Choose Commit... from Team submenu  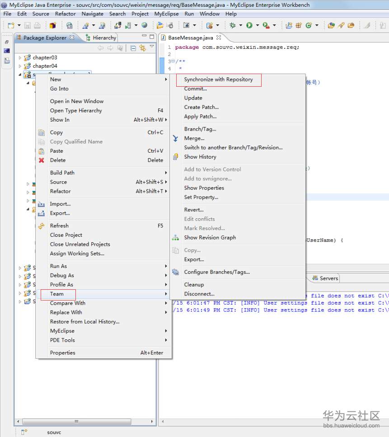(x=238, y=89)
